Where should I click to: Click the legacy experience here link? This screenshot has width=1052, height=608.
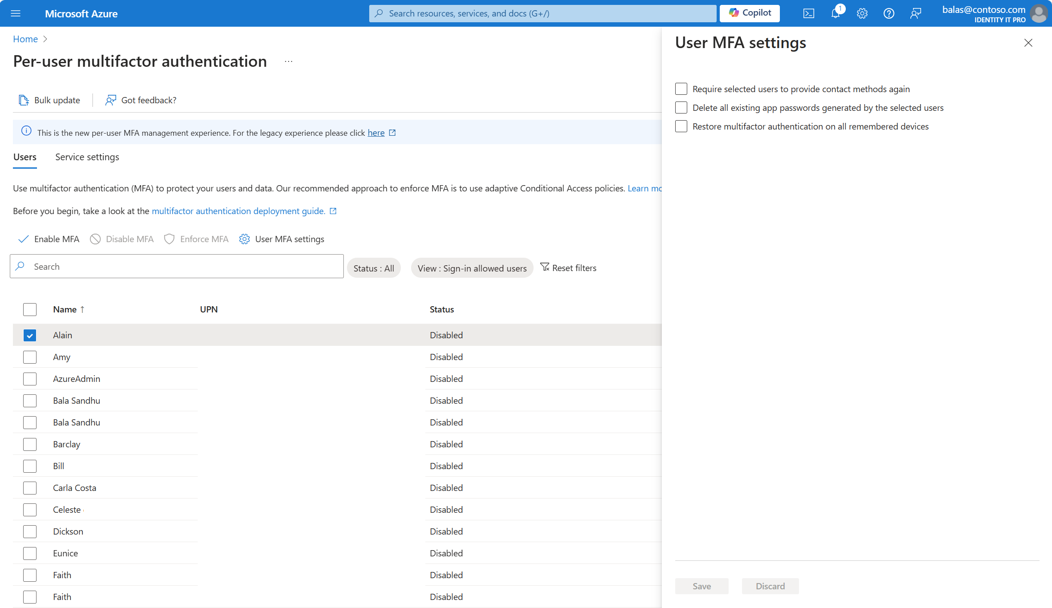[376, 133]
